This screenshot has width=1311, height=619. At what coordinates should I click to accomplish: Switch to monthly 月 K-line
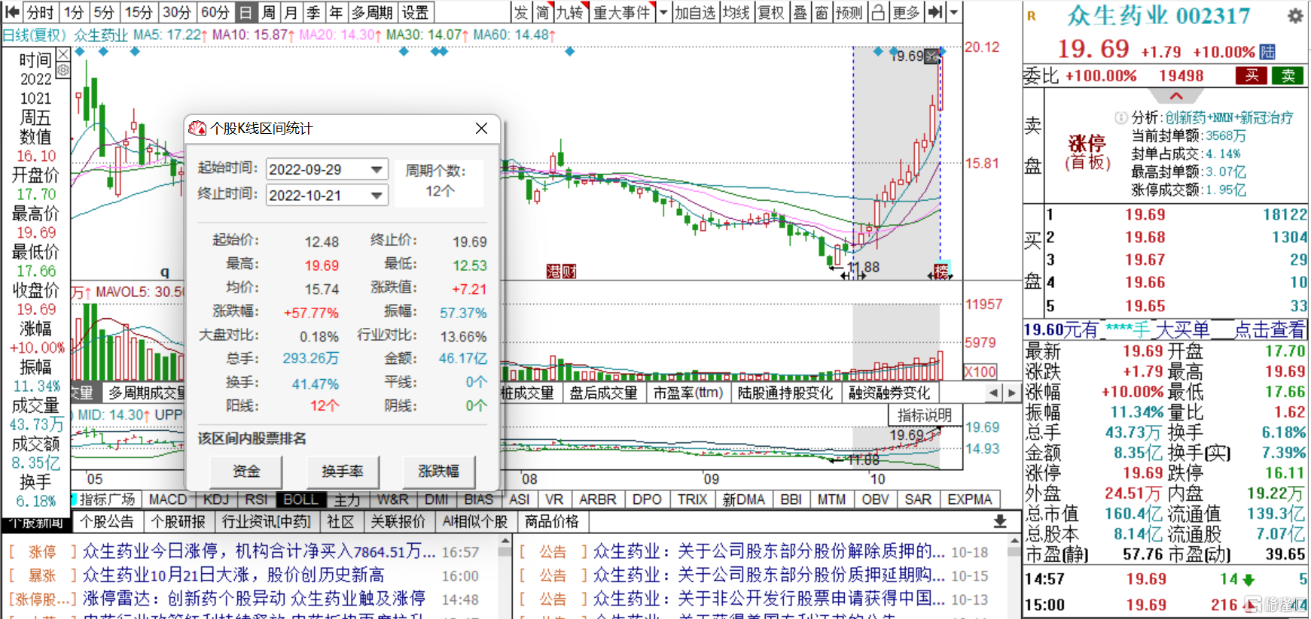[291, 12]
